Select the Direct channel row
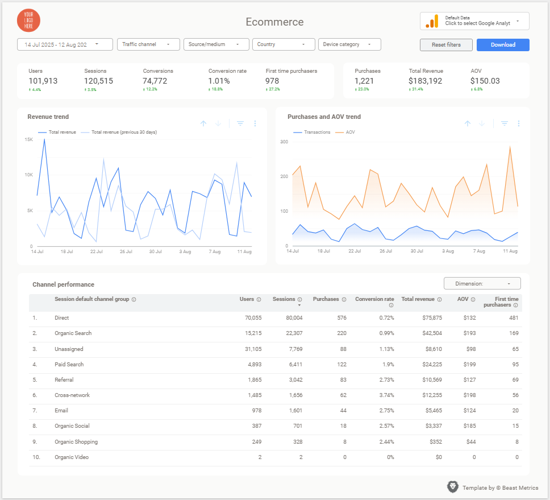The width and height of the screenshot is (550, 500). tap(276, 318)
